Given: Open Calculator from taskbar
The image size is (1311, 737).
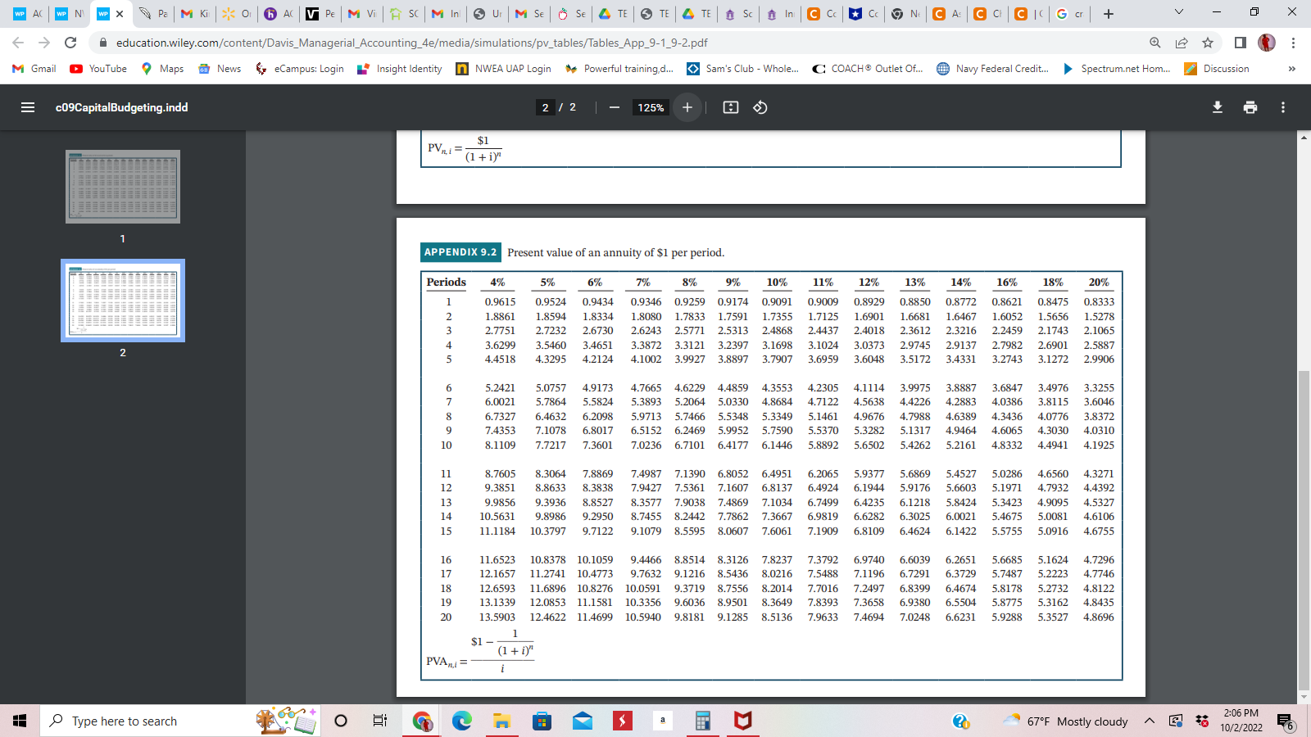Looking at the screenshot, I should point(702,721).
